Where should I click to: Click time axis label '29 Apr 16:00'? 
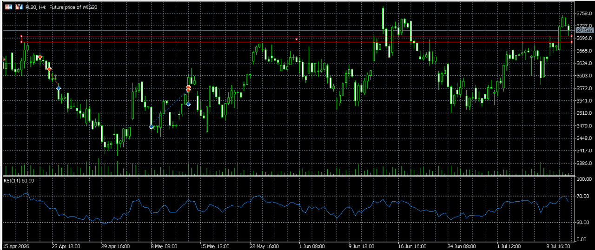115,246
